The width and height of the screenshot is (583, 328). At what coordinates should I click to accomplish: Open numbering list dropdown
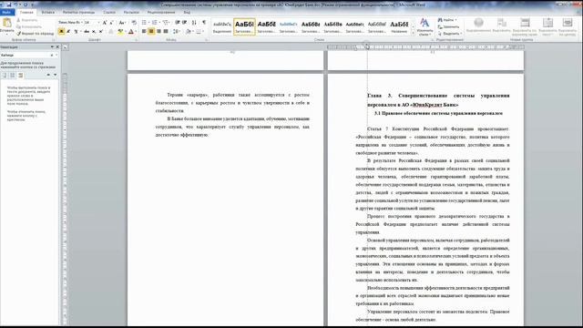[159, 23]
